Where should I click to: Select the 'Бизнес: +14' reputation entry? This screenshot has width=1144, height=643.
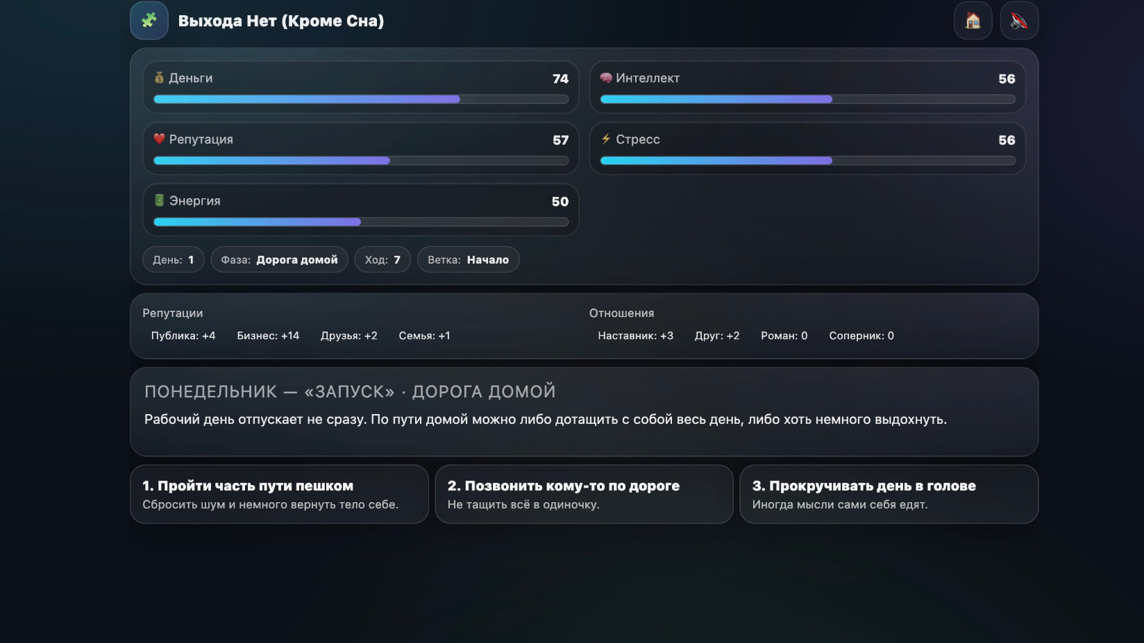pyautogui.click(x=268, y=336)
